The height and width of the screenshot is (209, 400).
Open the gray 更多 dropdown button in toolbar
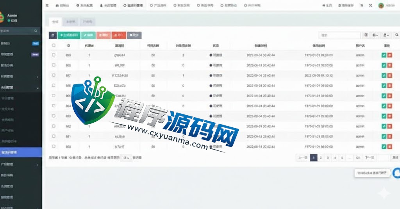(134, 35)
